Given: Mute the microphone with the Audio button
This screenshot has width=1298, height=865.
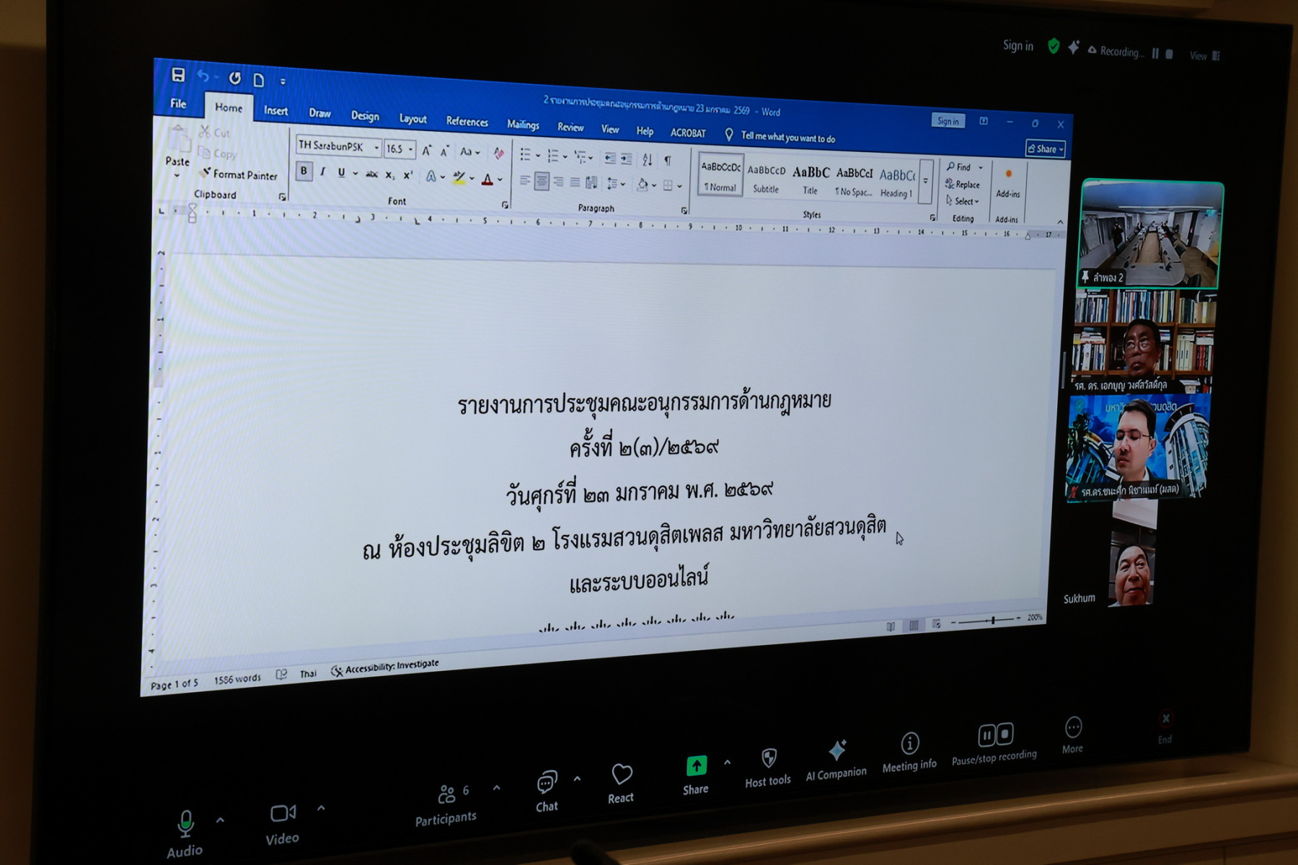Looking at the screenshot, I should 185,823.
